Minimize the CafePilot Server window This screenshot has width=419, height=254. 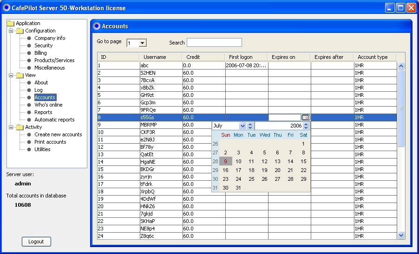(390, 8)
